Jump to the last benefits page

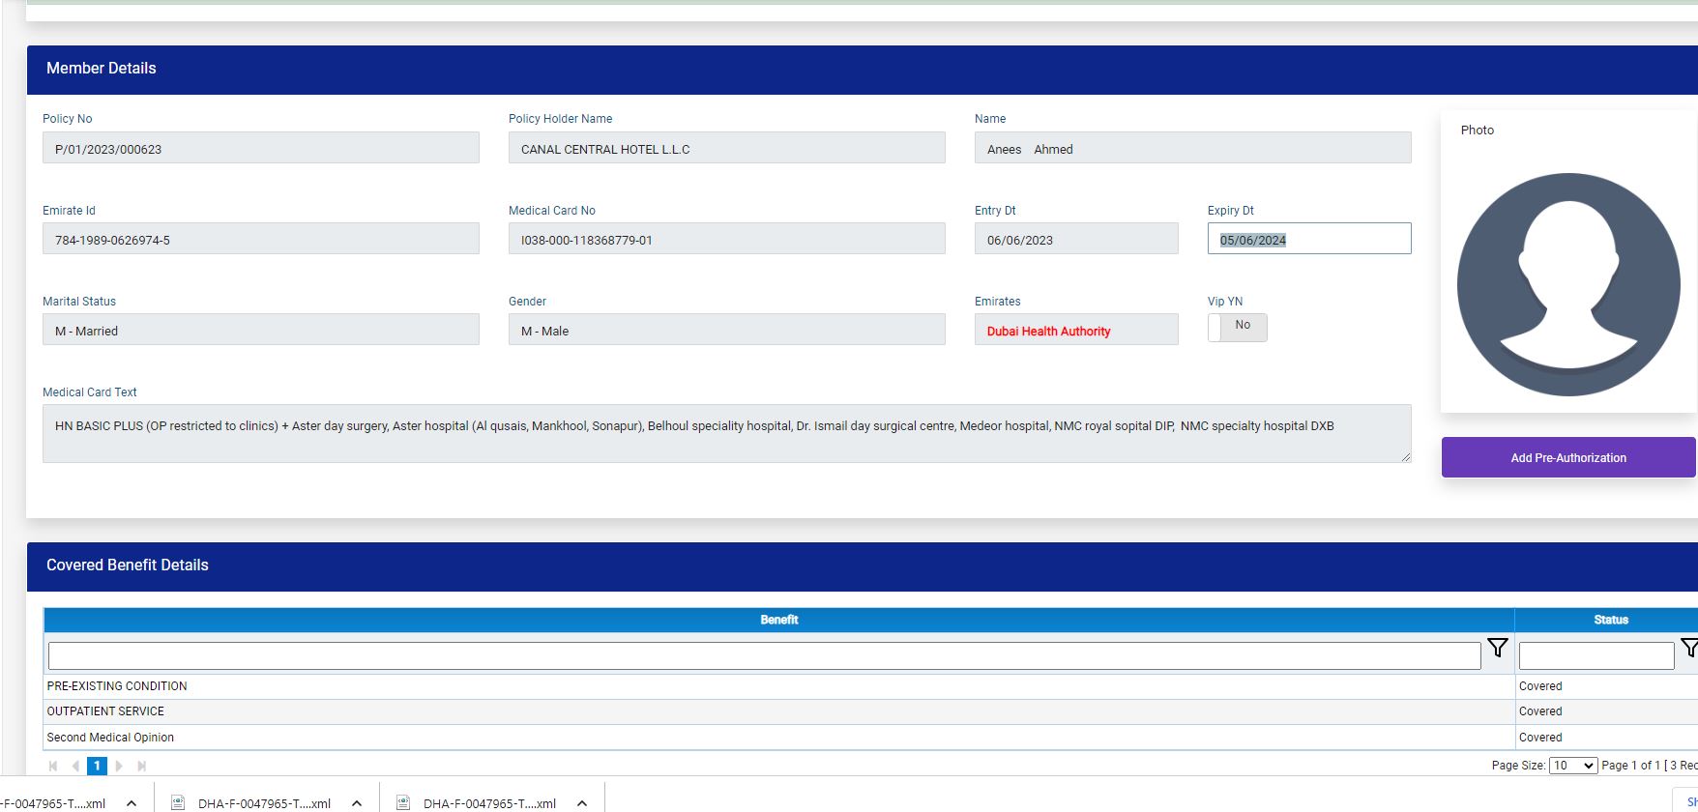(x=141, y=766)
